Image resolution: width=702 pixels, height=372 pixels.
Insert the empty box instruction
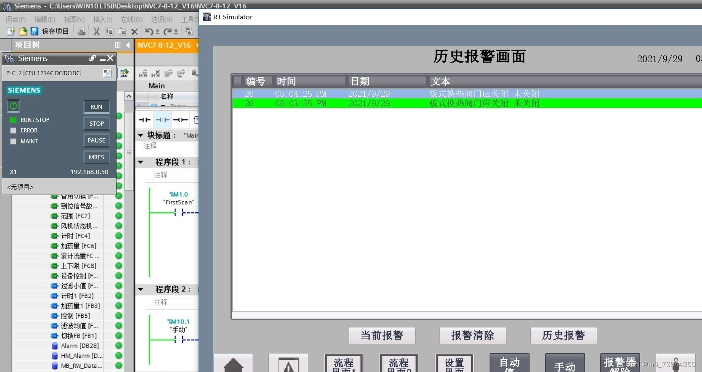coord(196,120)
